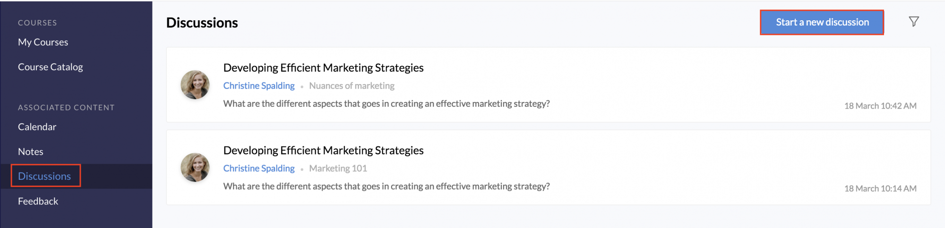The width and height of the screenshot is (945, 228).
Task: Start a new discussion
Action: [x=822, y=22]
